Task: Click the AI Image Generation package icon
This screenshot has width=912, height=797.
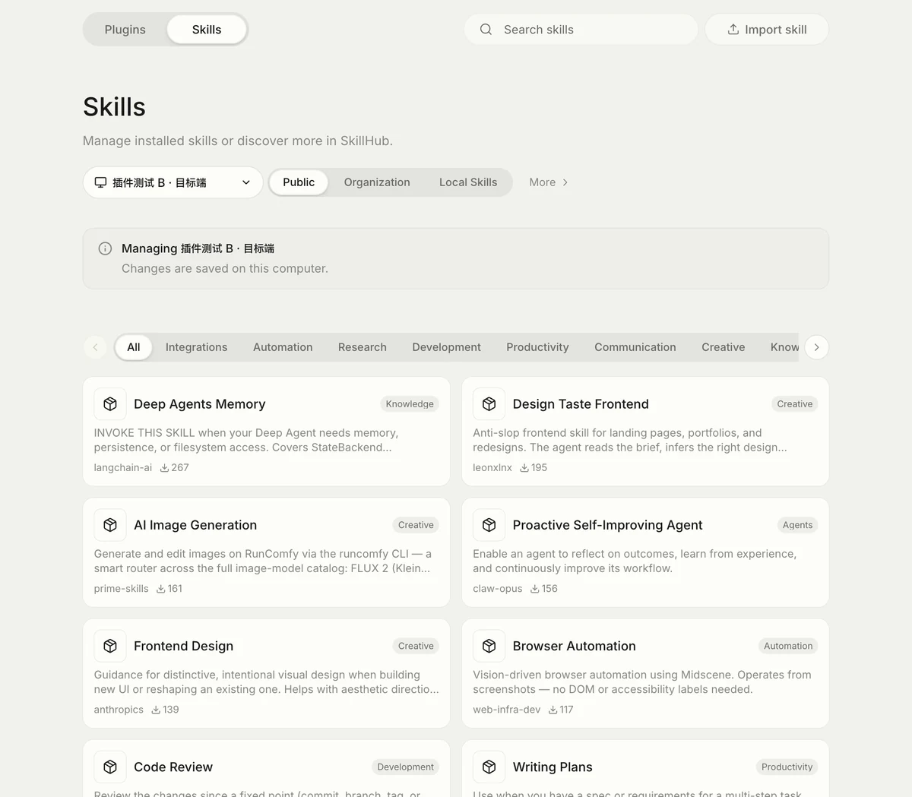Action: pyautogui.click(x=110, y=525)
